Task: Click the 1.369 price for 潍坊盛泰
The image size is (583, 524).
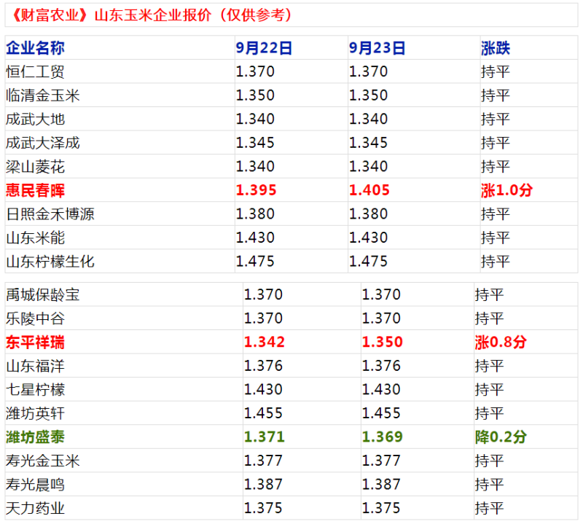Action: 381,437
